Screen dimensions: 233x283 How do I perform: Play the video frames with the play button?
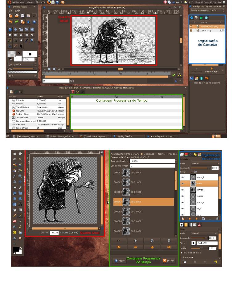tap(118, 241)
